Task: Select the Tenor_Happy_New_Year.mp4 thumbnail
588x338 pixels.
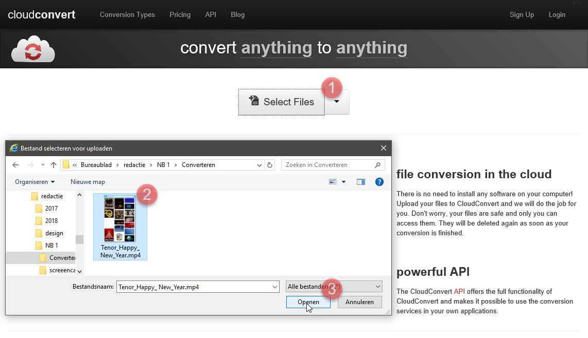Action: click(x=120, y=227)
